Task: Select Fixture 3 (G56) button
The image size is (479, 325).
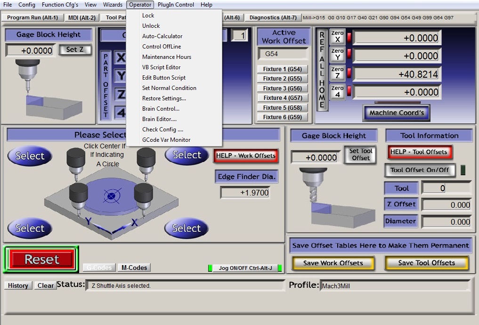Action: point(282,89)
